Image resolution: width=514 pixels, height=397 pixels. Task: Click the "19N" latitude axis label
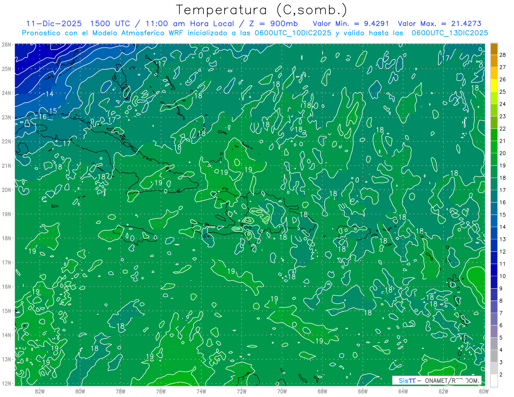(x=6, y=214)
